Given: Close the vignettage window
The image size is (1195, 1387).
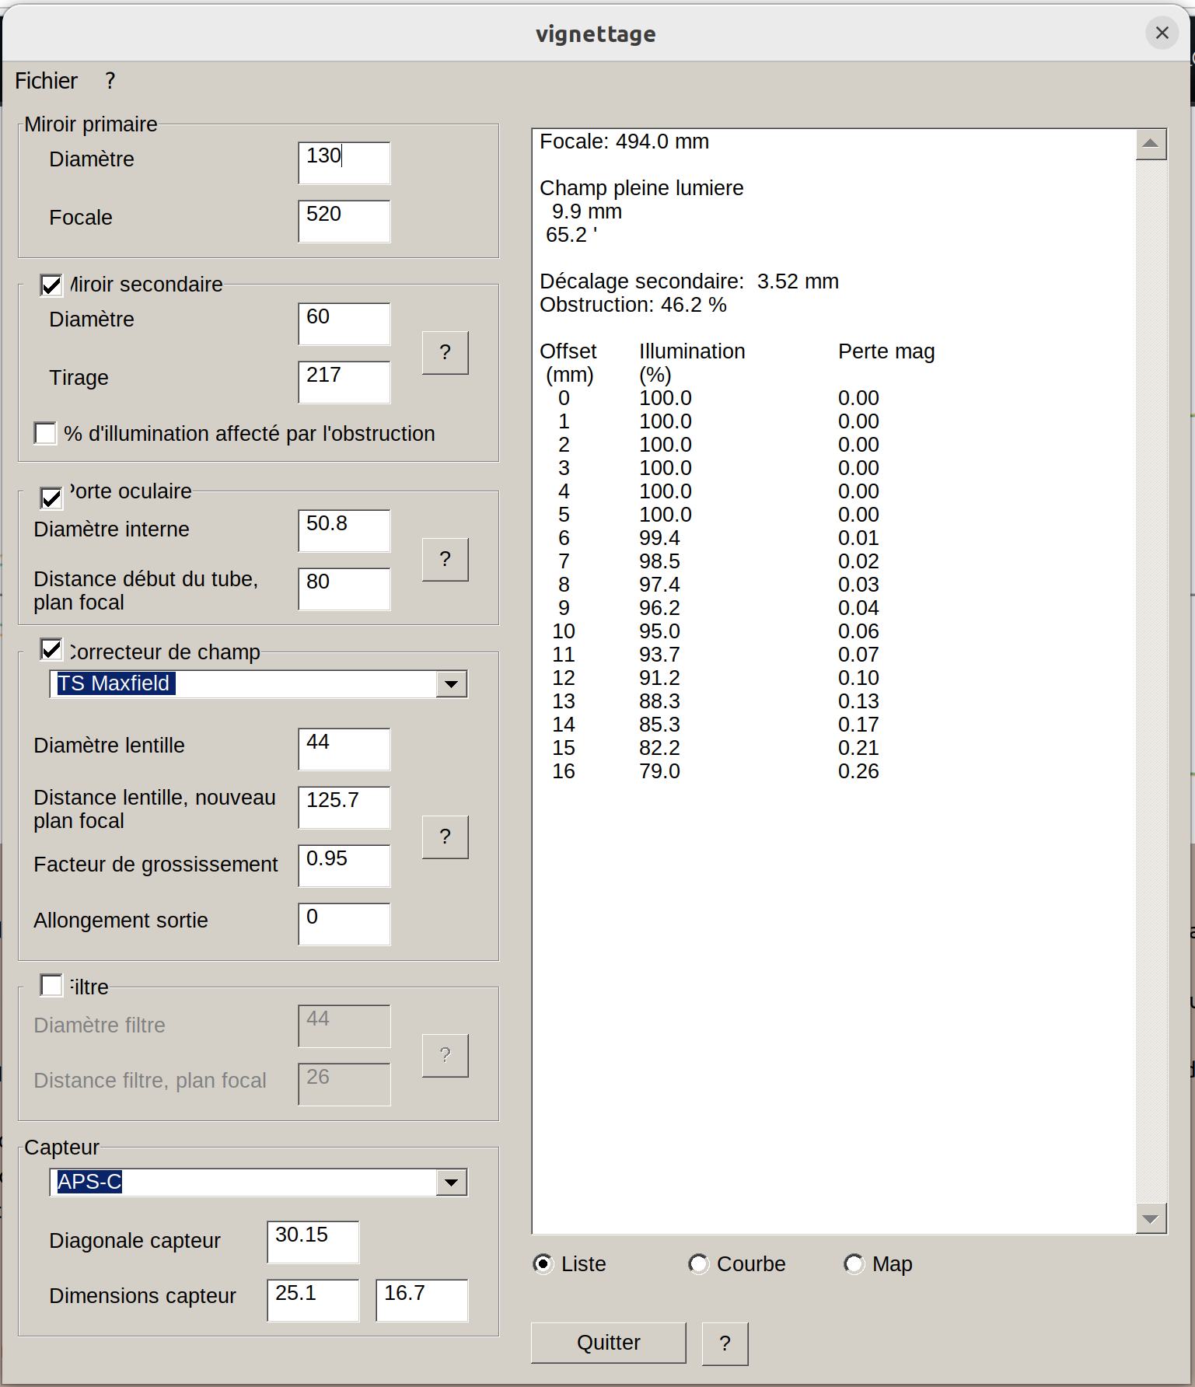Looking at the screenshot, I should (x=1162, y=33).
